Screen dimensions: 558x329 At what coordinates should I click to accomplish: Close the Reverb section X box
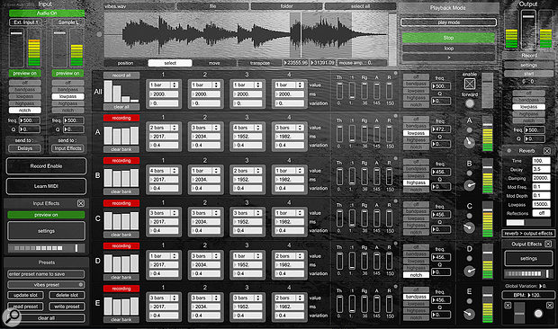coord(547,151)
